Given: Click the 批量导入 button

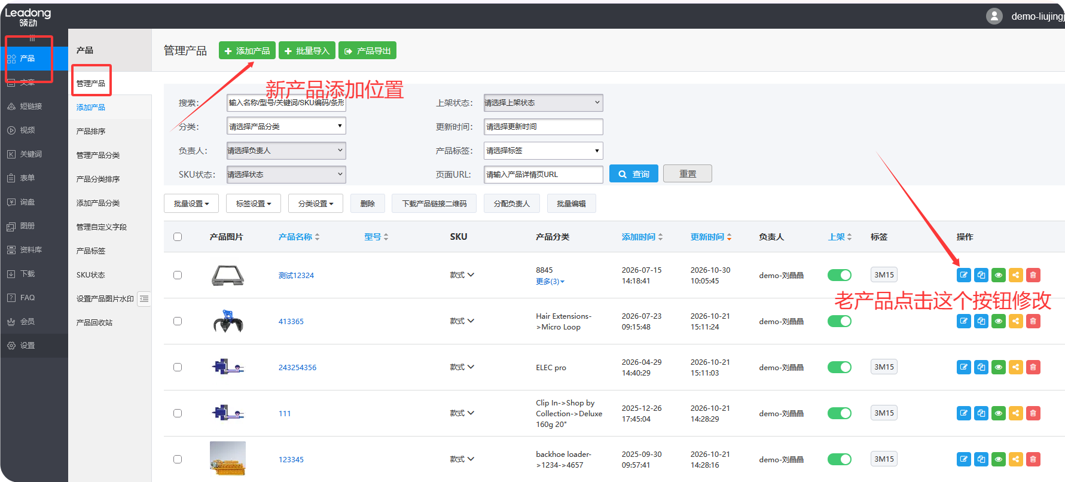Looking at the screenshot, I should [307, 51].
